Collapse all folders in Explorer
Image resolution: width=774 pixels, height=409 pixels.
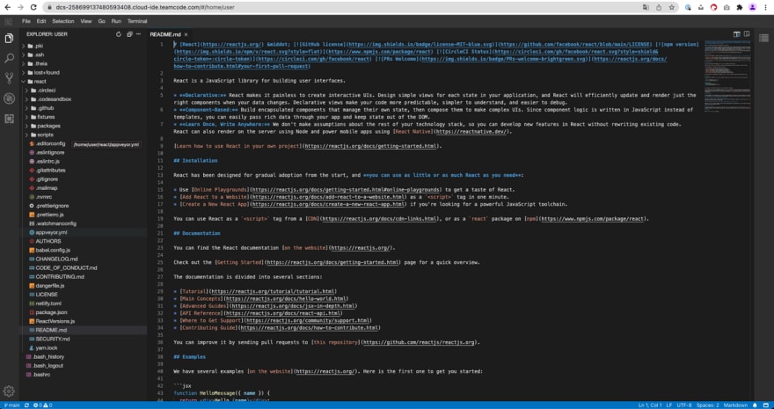coord(129,34)
